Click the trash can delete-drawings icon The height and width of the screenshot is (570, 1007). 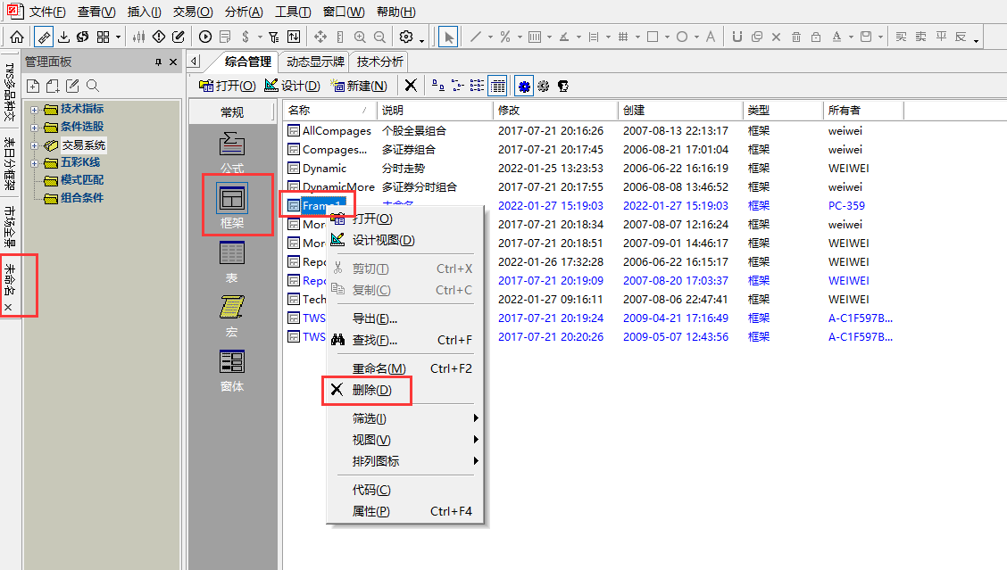pos(796,37)
